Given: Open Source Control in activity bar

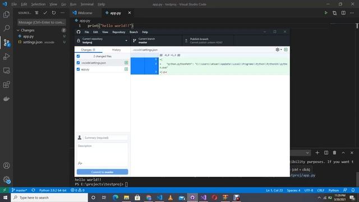Looking at the screenshot, I should point(6,43).
